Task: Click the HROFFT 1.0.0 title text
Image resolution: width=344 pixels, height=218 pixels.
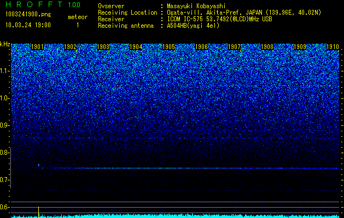Action: pyautogui.click(x=43, y=4)
